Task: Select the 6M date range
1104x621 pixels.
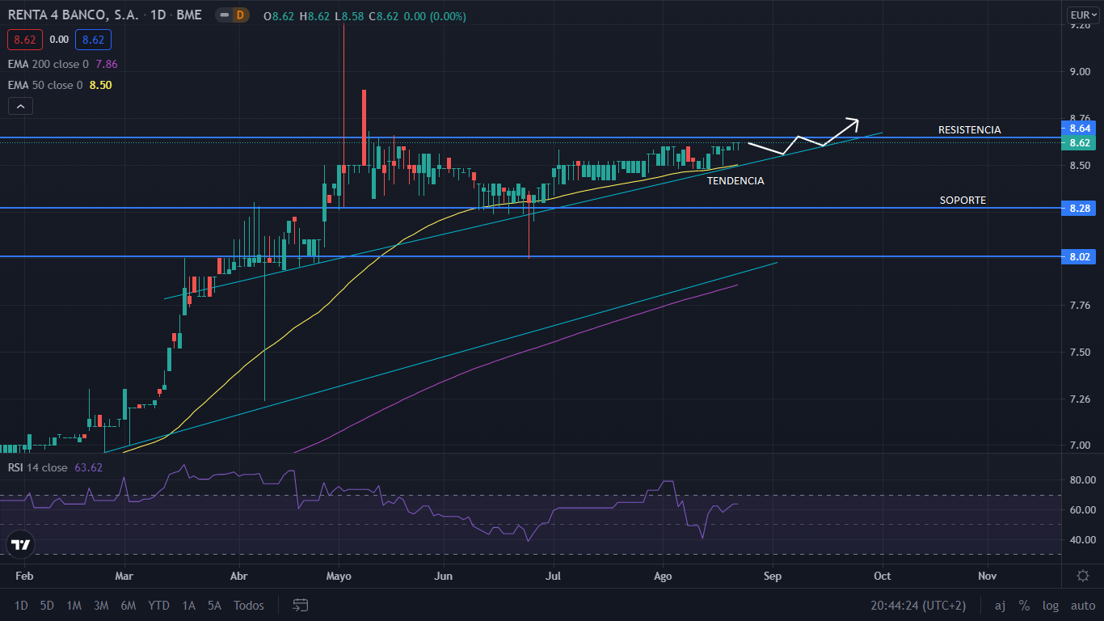Action: tap(128, 605)
